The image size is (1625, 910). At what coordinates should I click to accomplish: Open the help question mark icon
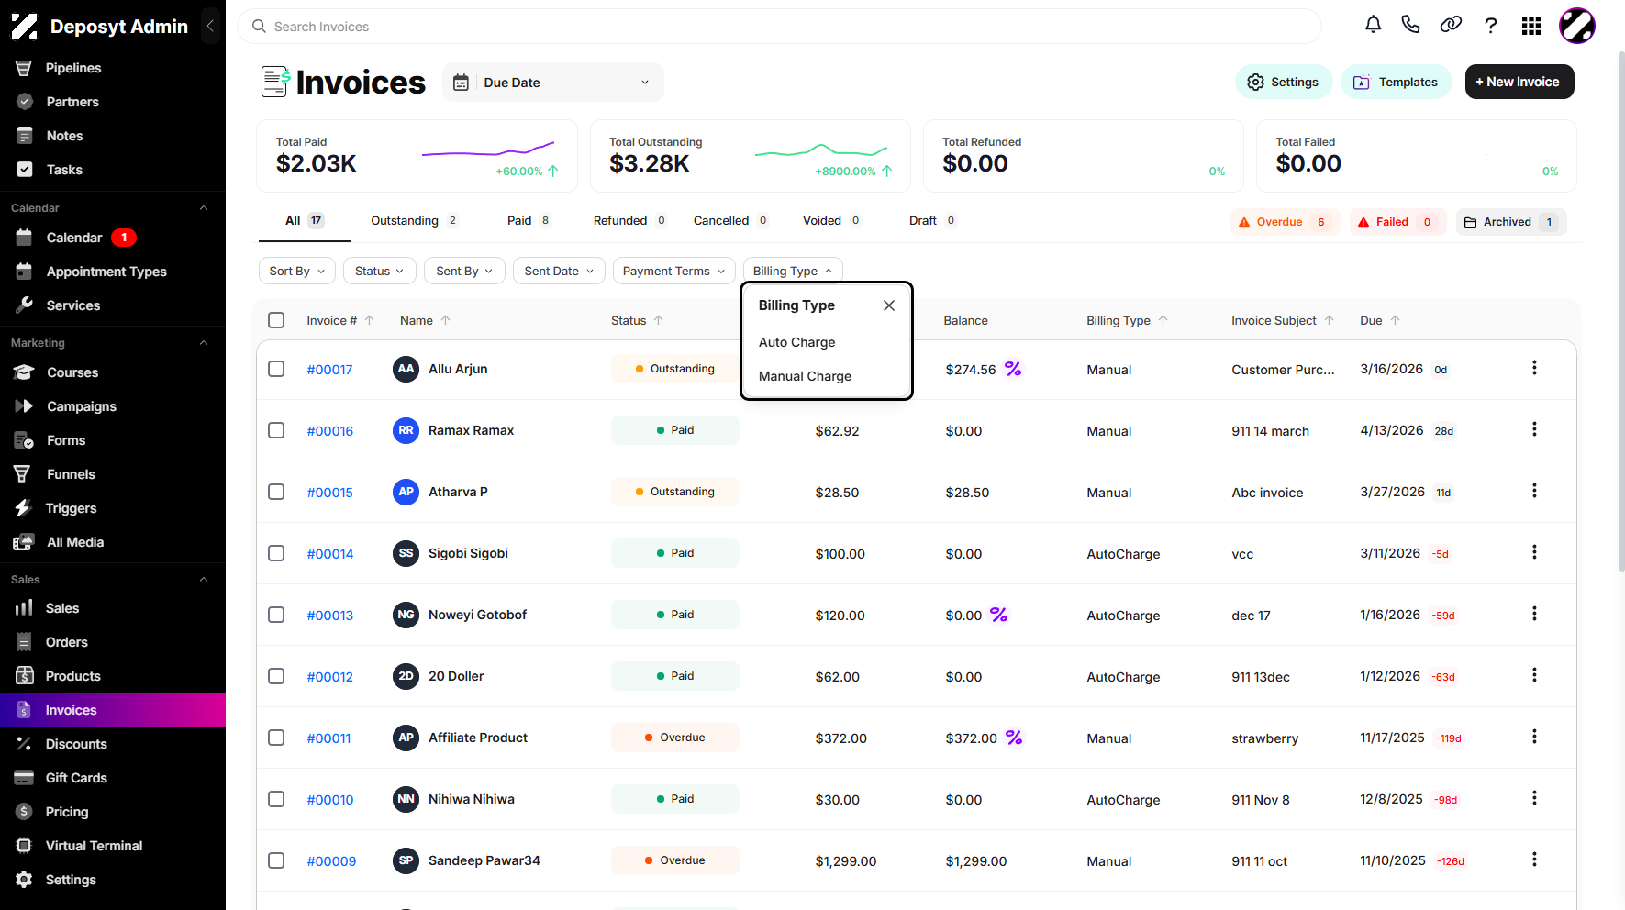[1491, 26]
